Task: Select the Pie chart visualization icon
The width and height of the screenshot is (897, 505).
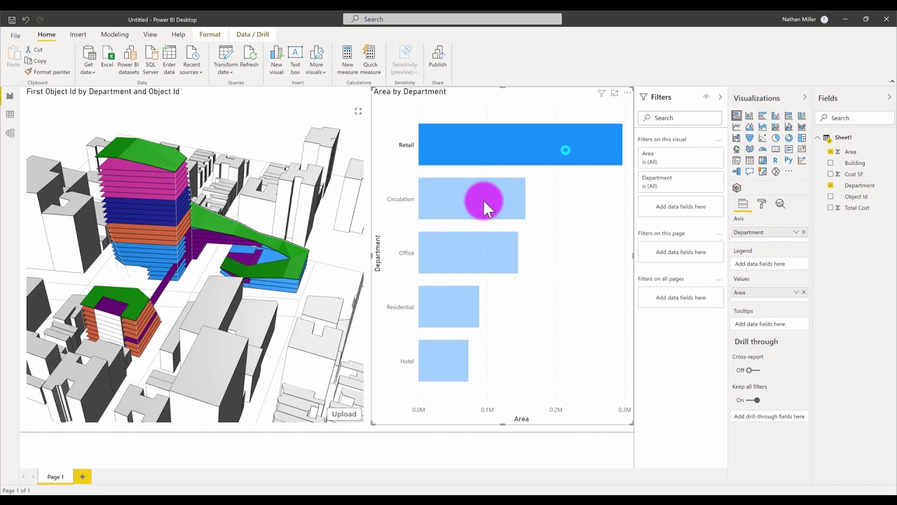Action: pyautogui.click(x=776, y=138)
